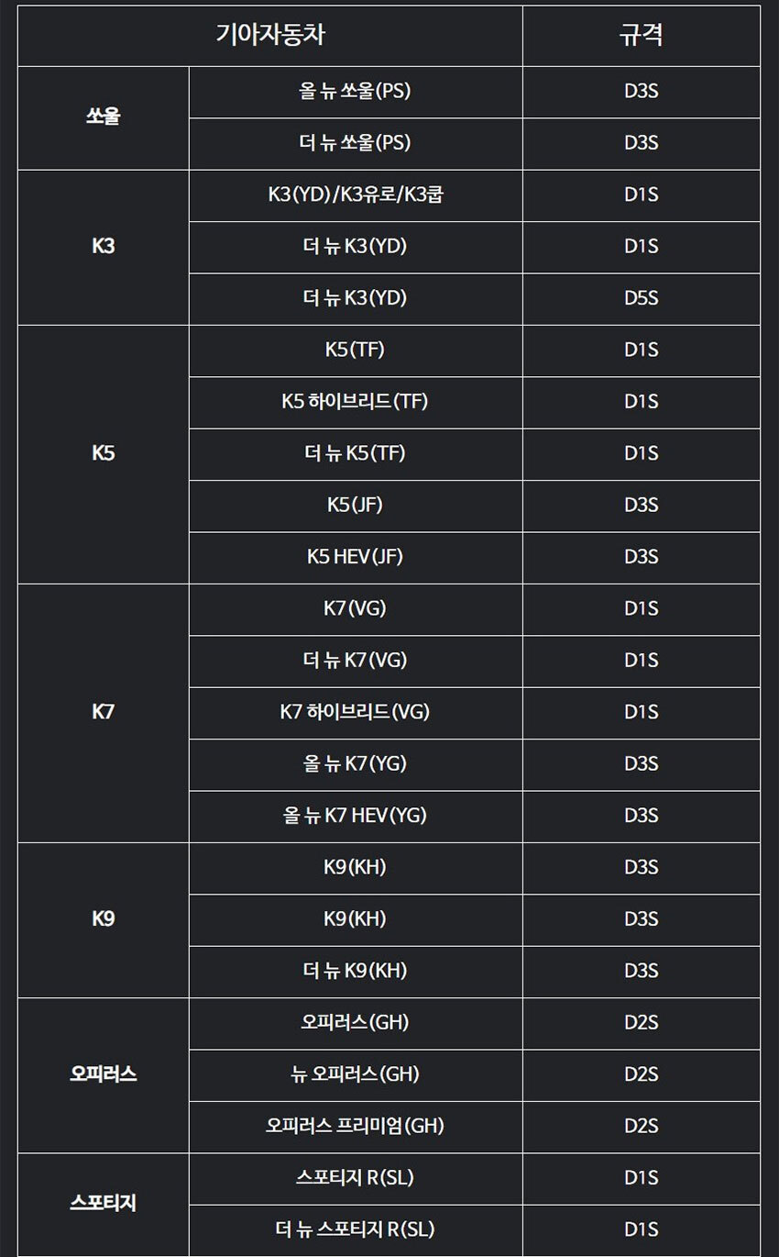Select the 올 뉴 쏘울(PS) row
Screen dimensions: 779x1257
(x=355, y=92)
